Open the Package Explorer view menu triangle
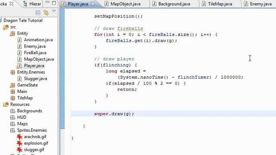This screenshot has height=155, width=276. click(54, 11)
